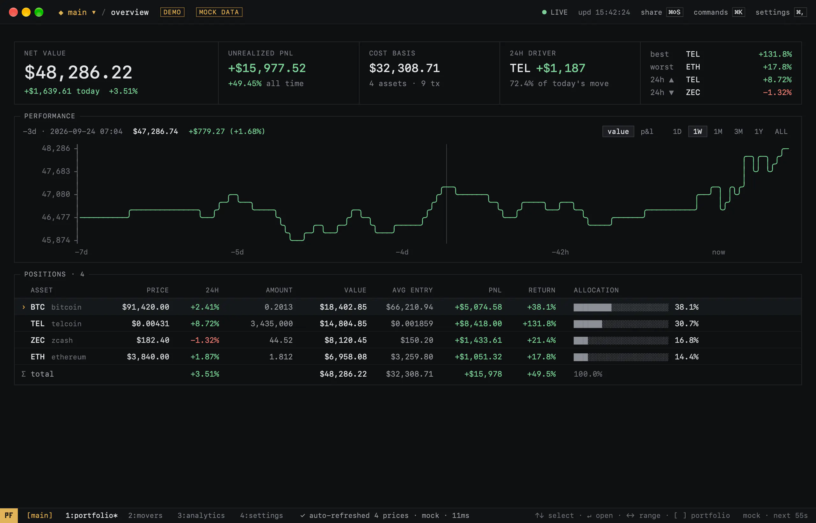Click the up-down select arrows hint
The height and width of the screenshot is (523, 816).
click(x=539, y=516)
